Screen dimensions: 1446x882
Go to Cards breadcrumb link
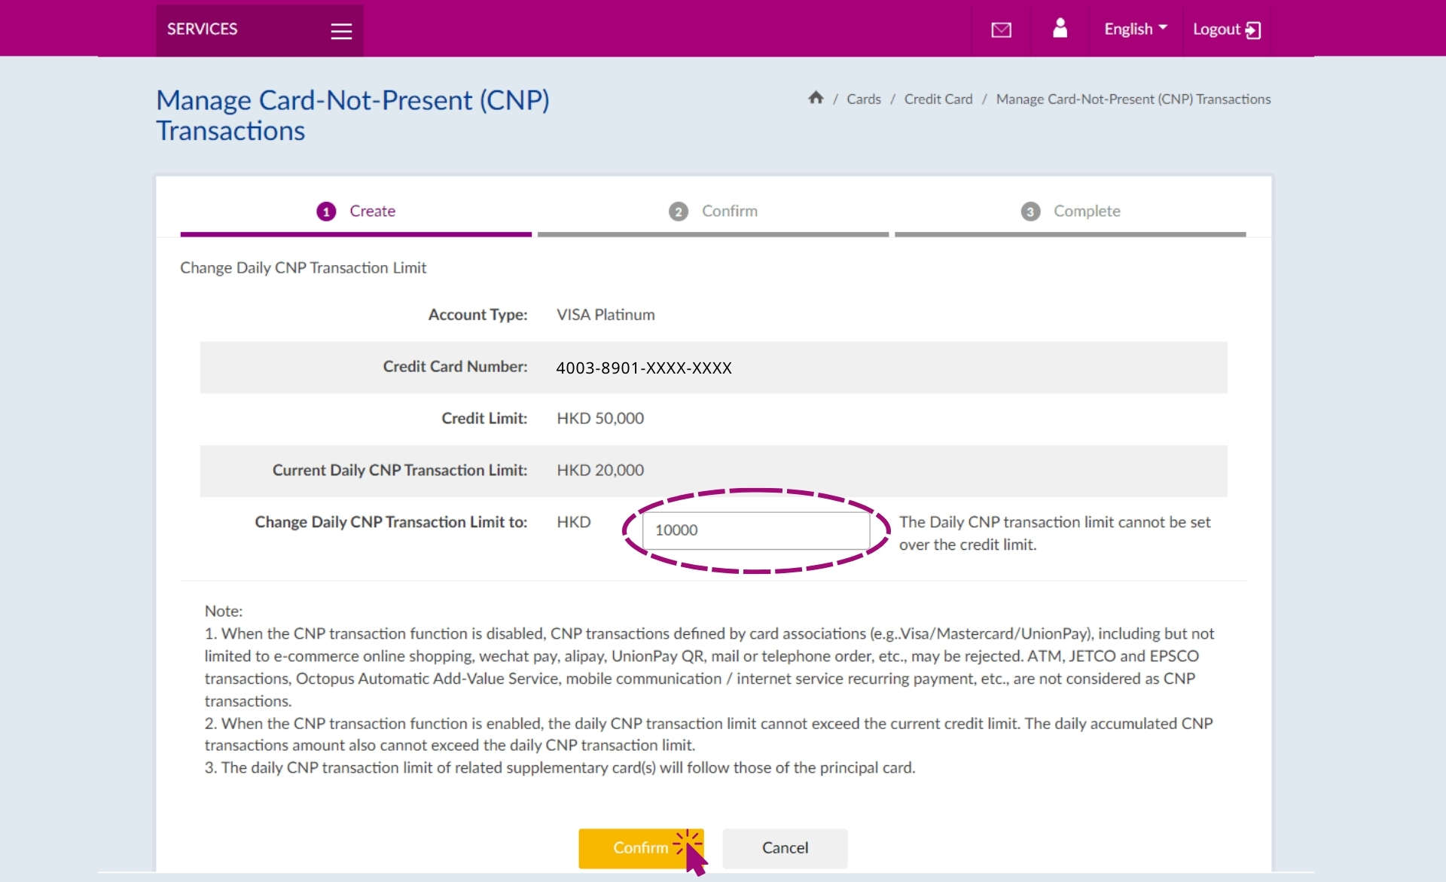point(864,99)
